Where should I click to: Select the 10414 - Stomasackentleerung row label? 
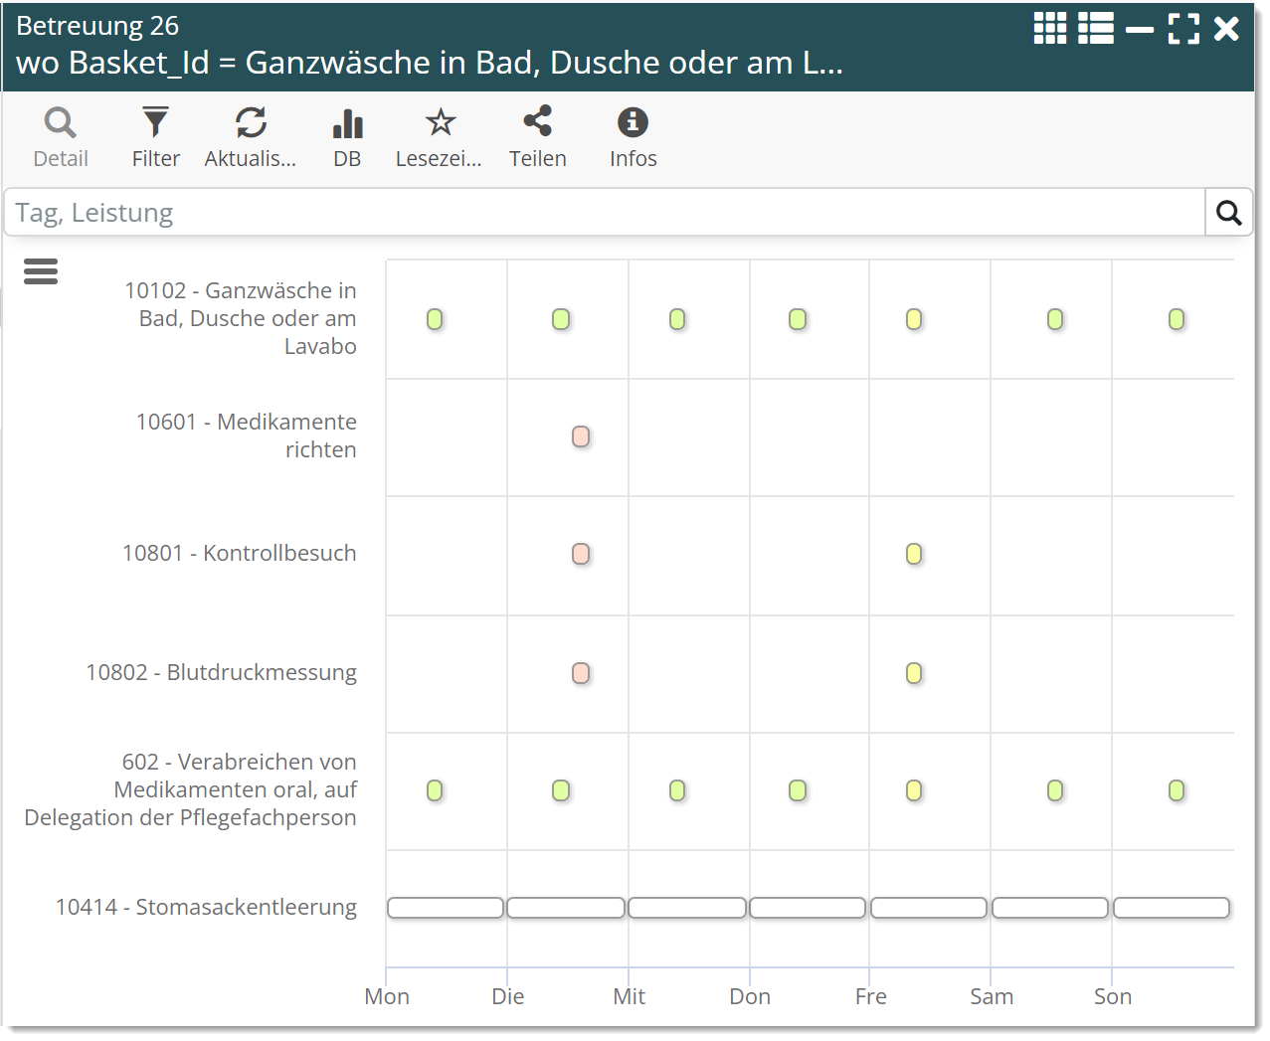206,907
